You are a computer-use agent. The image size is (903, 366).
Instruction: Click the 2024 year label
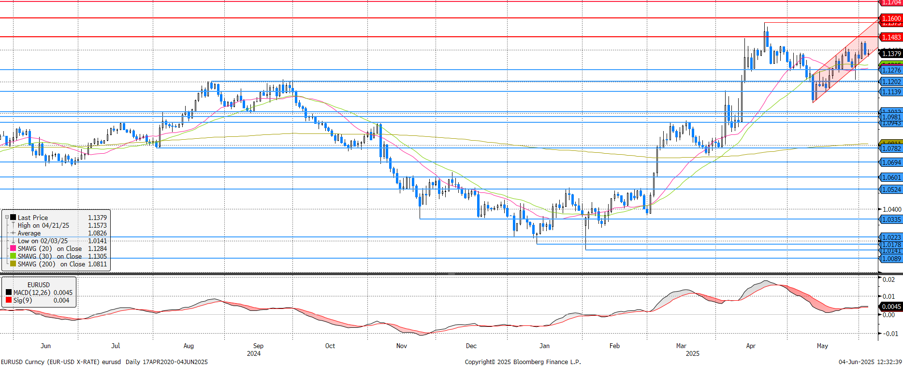tap(254, 353)
